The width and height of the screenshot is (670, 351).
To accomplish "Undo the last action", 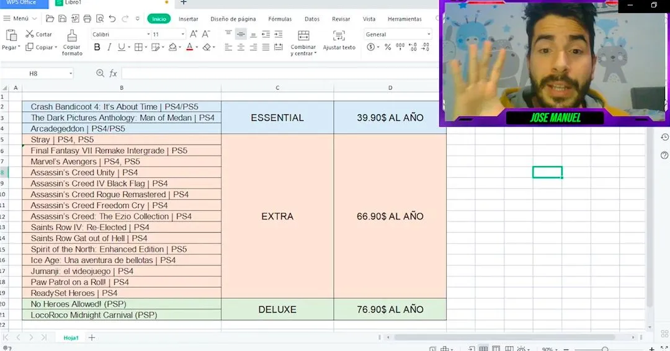I will pyautogui.click(x=112, y=19).
